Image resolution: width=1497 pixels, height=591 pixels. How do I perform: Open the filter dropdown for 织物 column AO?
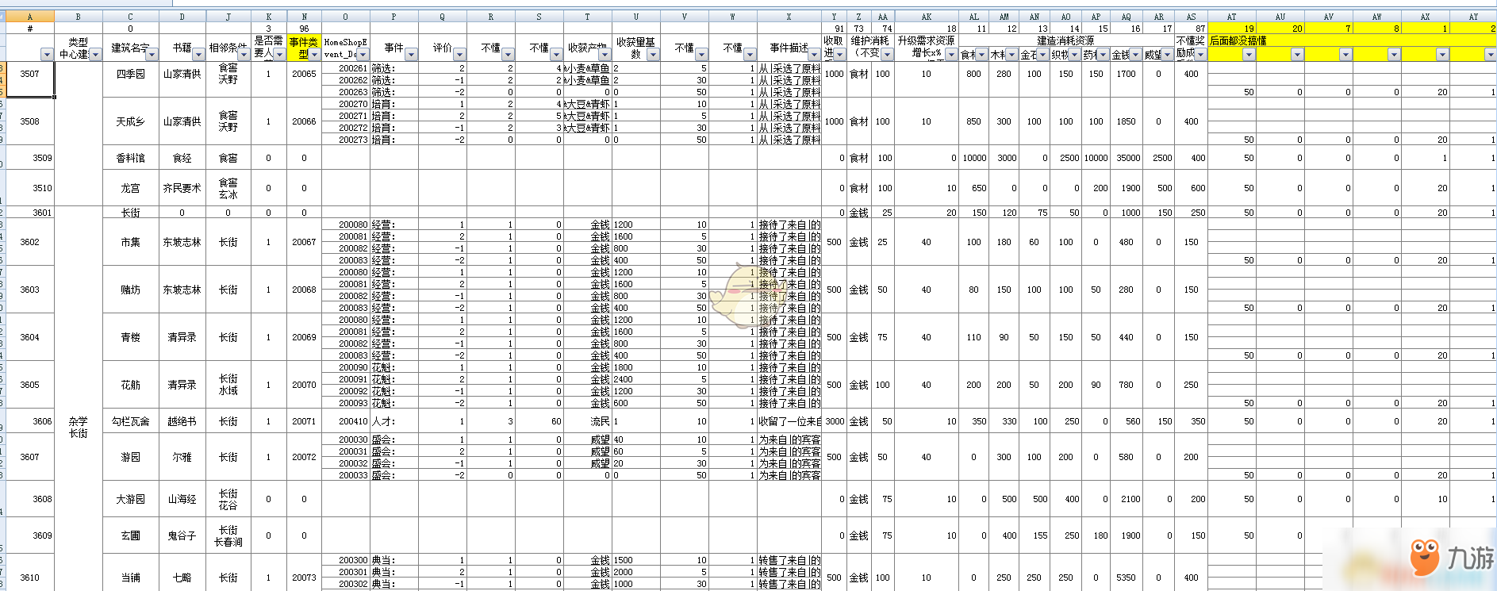(x=1074, y=55)
